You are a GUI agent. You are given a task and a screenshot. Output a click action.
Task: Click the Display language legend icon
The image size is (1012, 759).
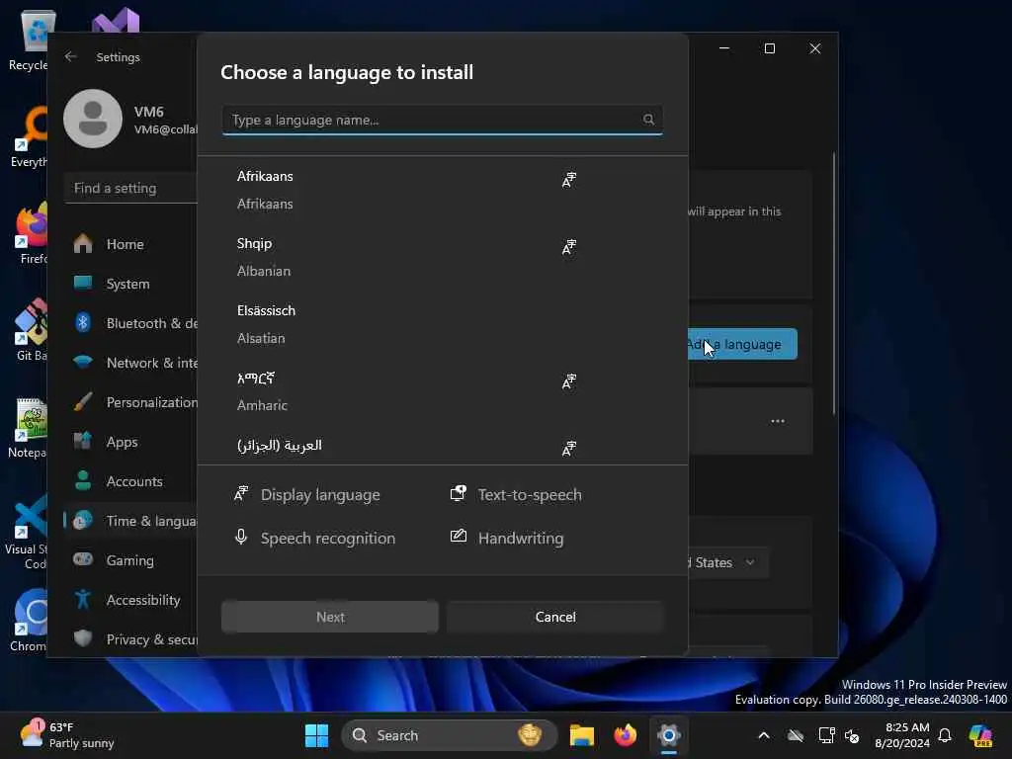[241, 494]
